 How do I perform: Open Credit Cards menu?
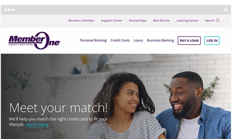coord(120,40)
